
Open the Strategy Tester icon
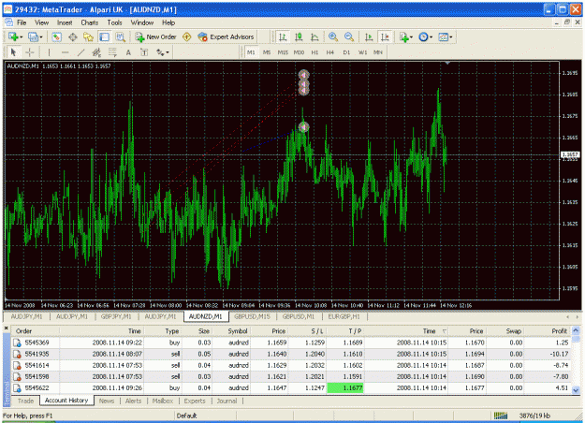[120, 36]
